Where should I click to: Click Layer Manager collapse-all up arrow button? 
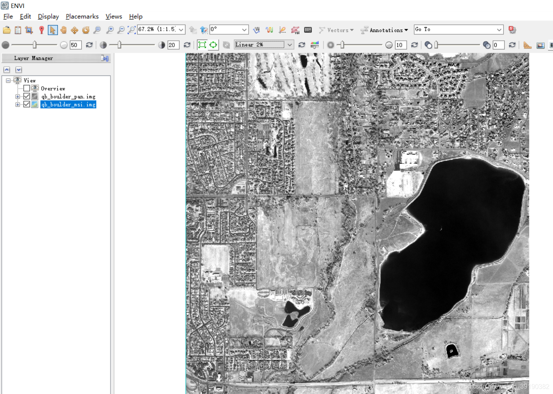7,69
